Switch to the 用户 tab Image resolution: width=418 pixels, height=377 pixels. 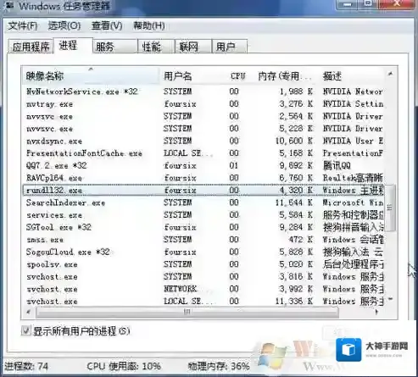tap(230, 47)
